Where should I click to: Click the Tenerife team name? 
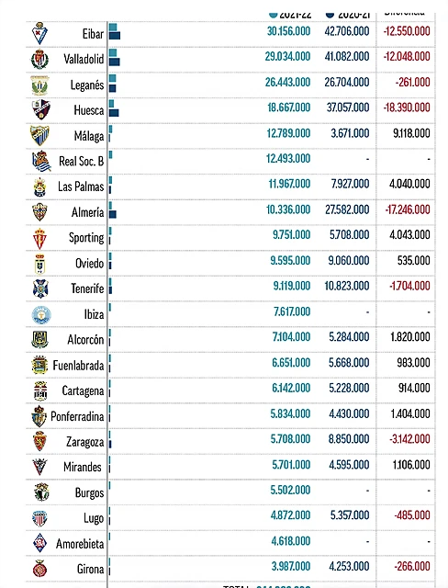[x=87, y=288]
